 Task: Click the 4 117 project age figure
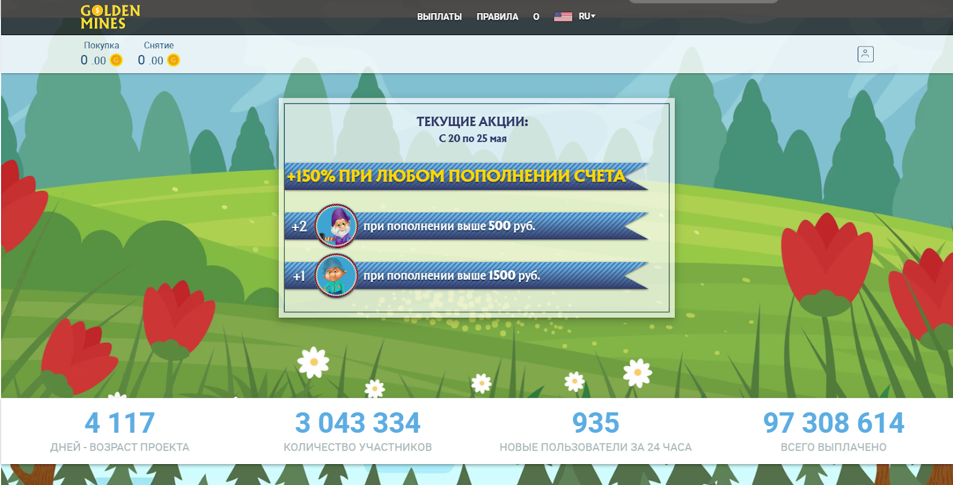[120, 423]
